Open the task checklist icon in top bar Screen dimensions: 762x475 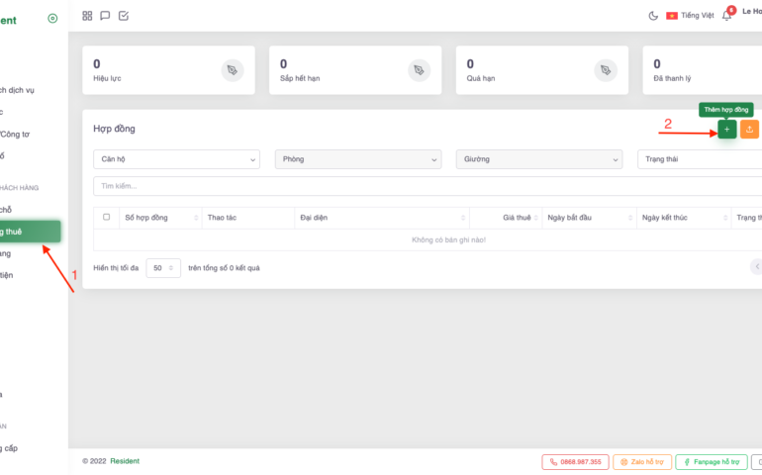[x=124, y=16]
